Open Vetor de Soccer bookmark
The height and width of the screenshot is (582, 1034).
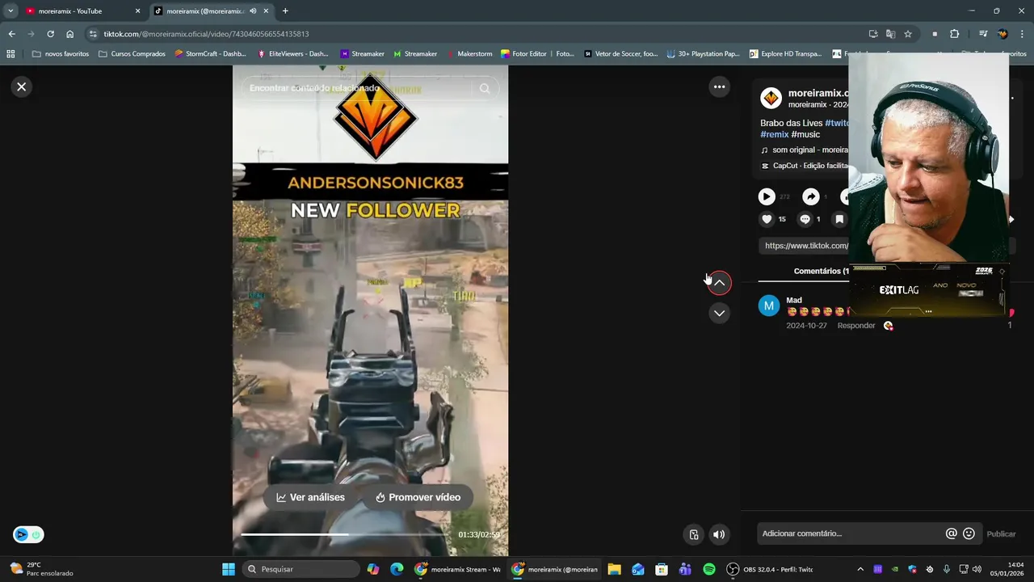[x=620, y=54]
